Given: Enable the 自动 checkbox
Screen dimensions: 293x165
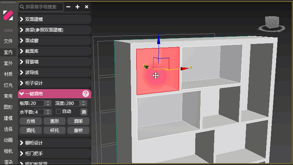Looking at the screenshot, I should (58, 111).
